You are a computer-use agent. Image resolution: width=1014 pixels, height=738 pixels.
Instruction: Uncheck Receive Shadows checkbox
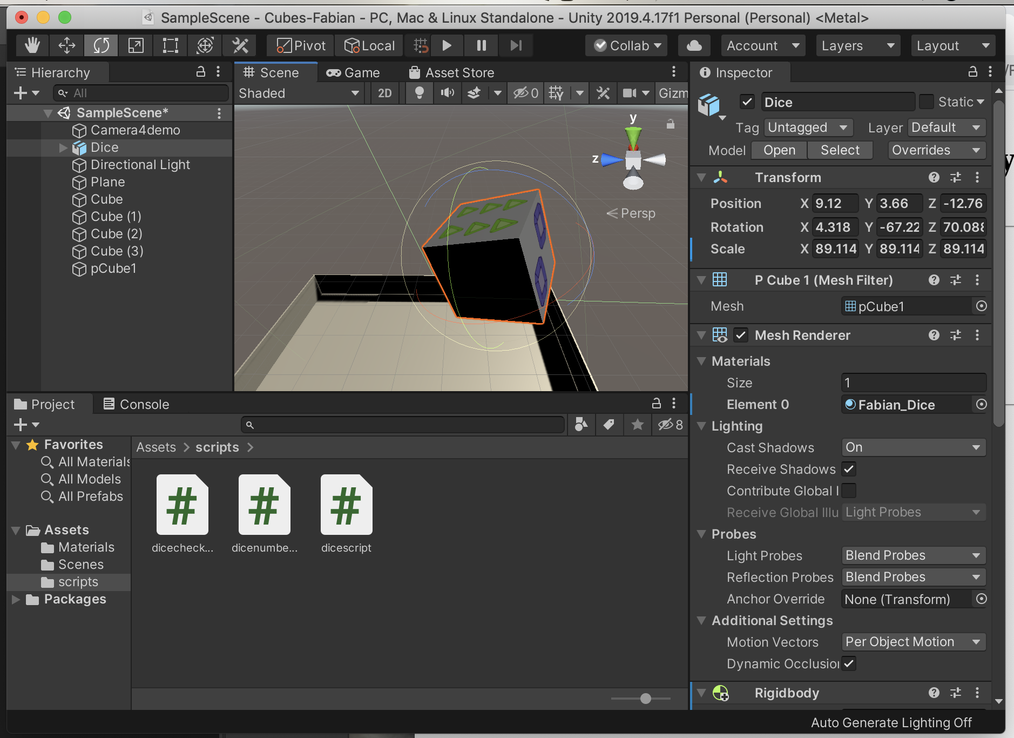[x=849, y=469]
